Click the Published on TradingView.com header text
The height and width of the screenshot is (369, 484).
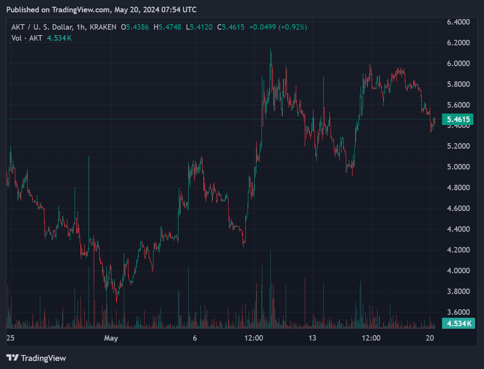click(x=101, y=9)
